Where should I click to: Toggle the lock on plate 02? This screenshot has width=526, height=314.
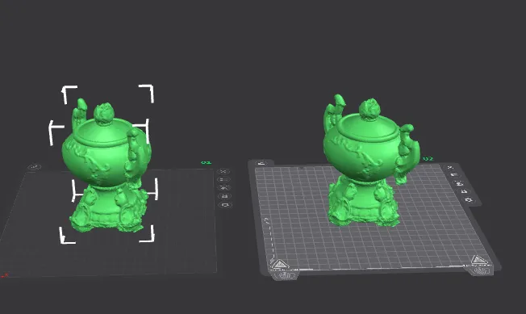click(464, 191)
